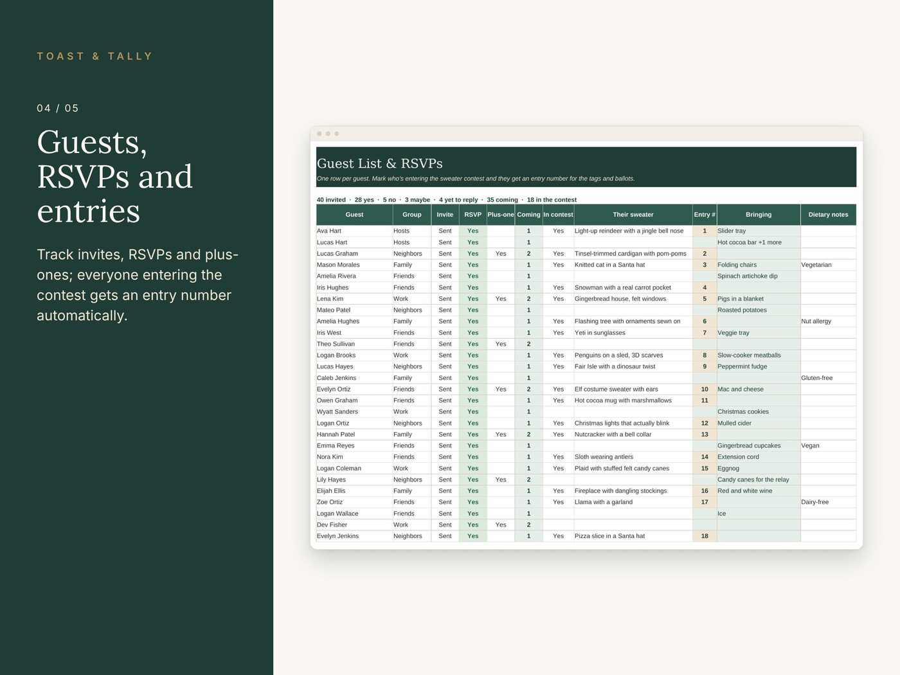Click the Invite column header
Image resolution: width=900 pixels, height=675 pixels.
(445, 215)
